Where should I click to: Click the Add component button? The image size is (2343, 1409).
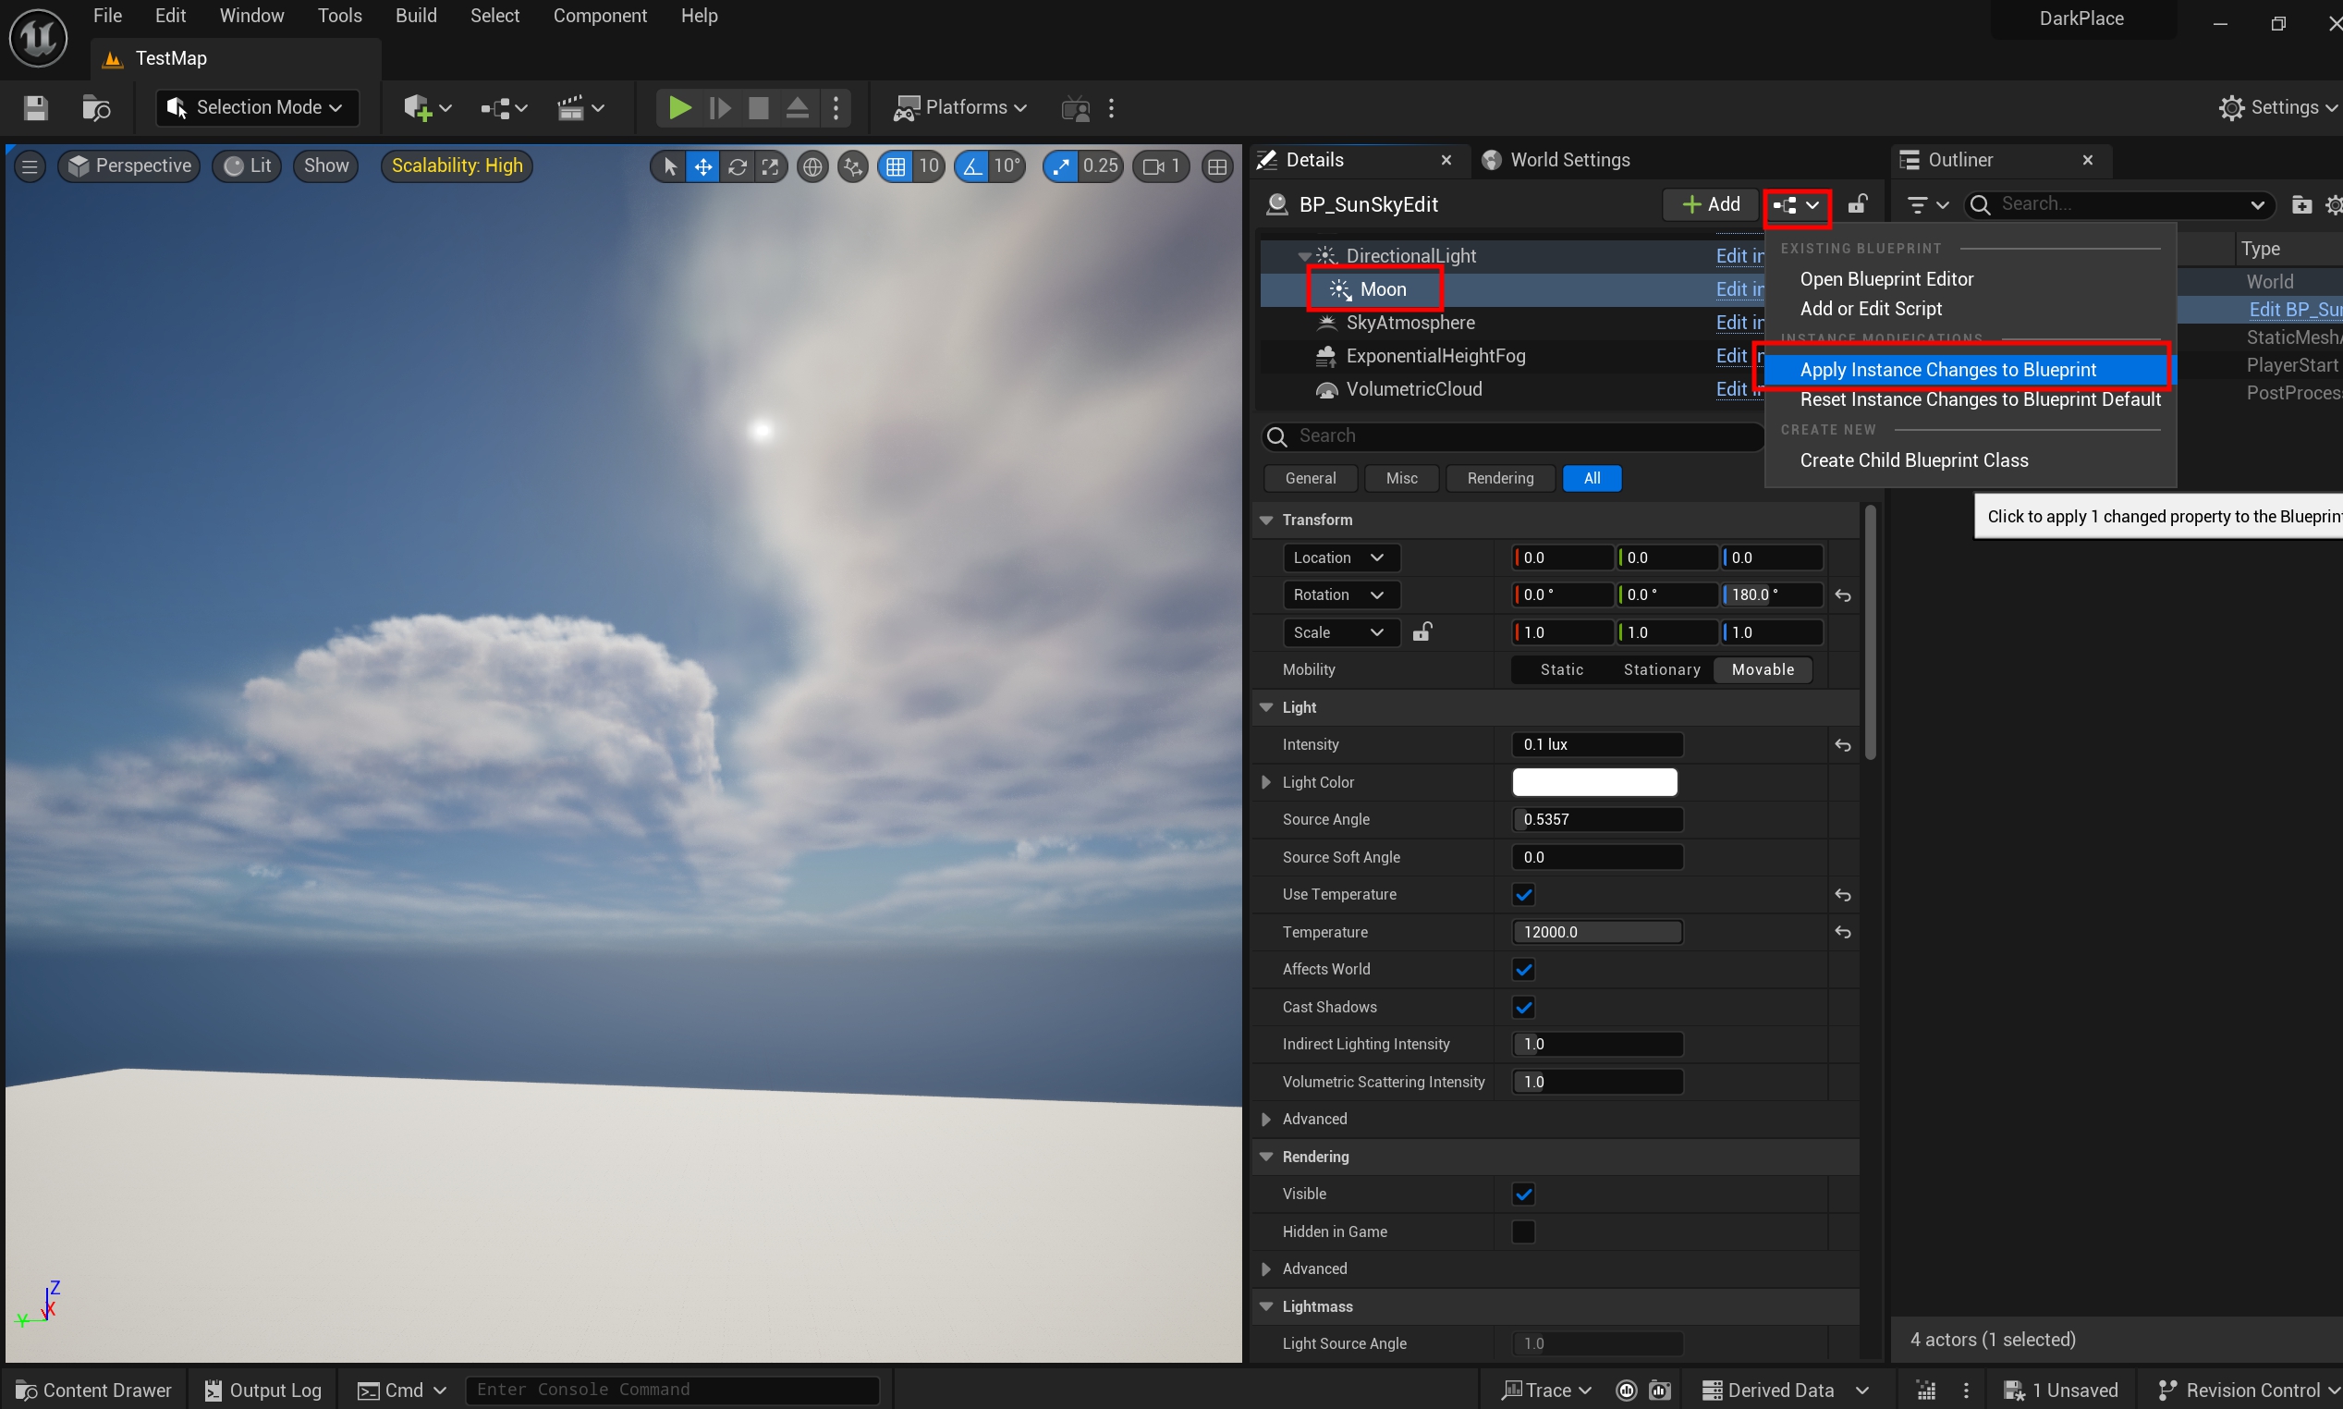click(1710, 204)
